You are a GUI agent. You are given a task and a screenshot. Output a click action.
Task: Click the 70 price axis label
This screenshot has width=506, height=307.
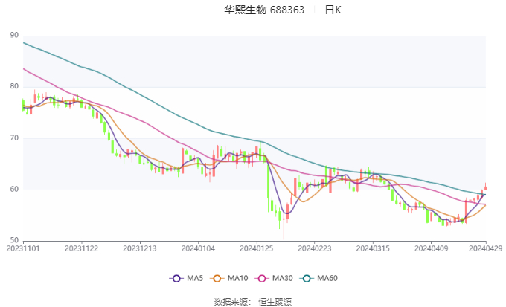tap(14, 138)
